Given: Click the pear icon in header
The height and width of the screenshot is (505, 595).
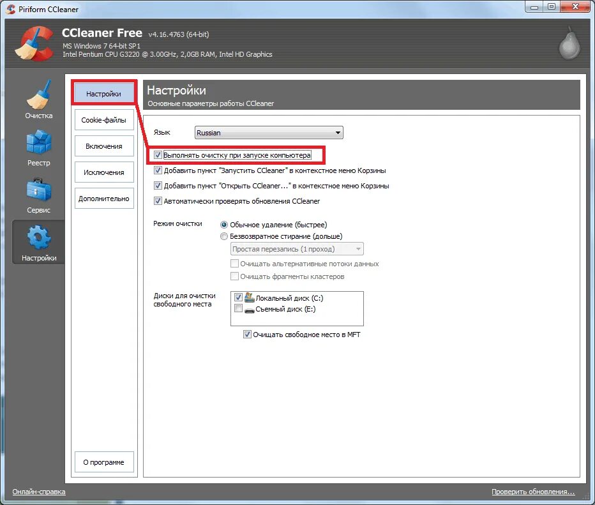Looking at the screenshot, I should (569, 43).
